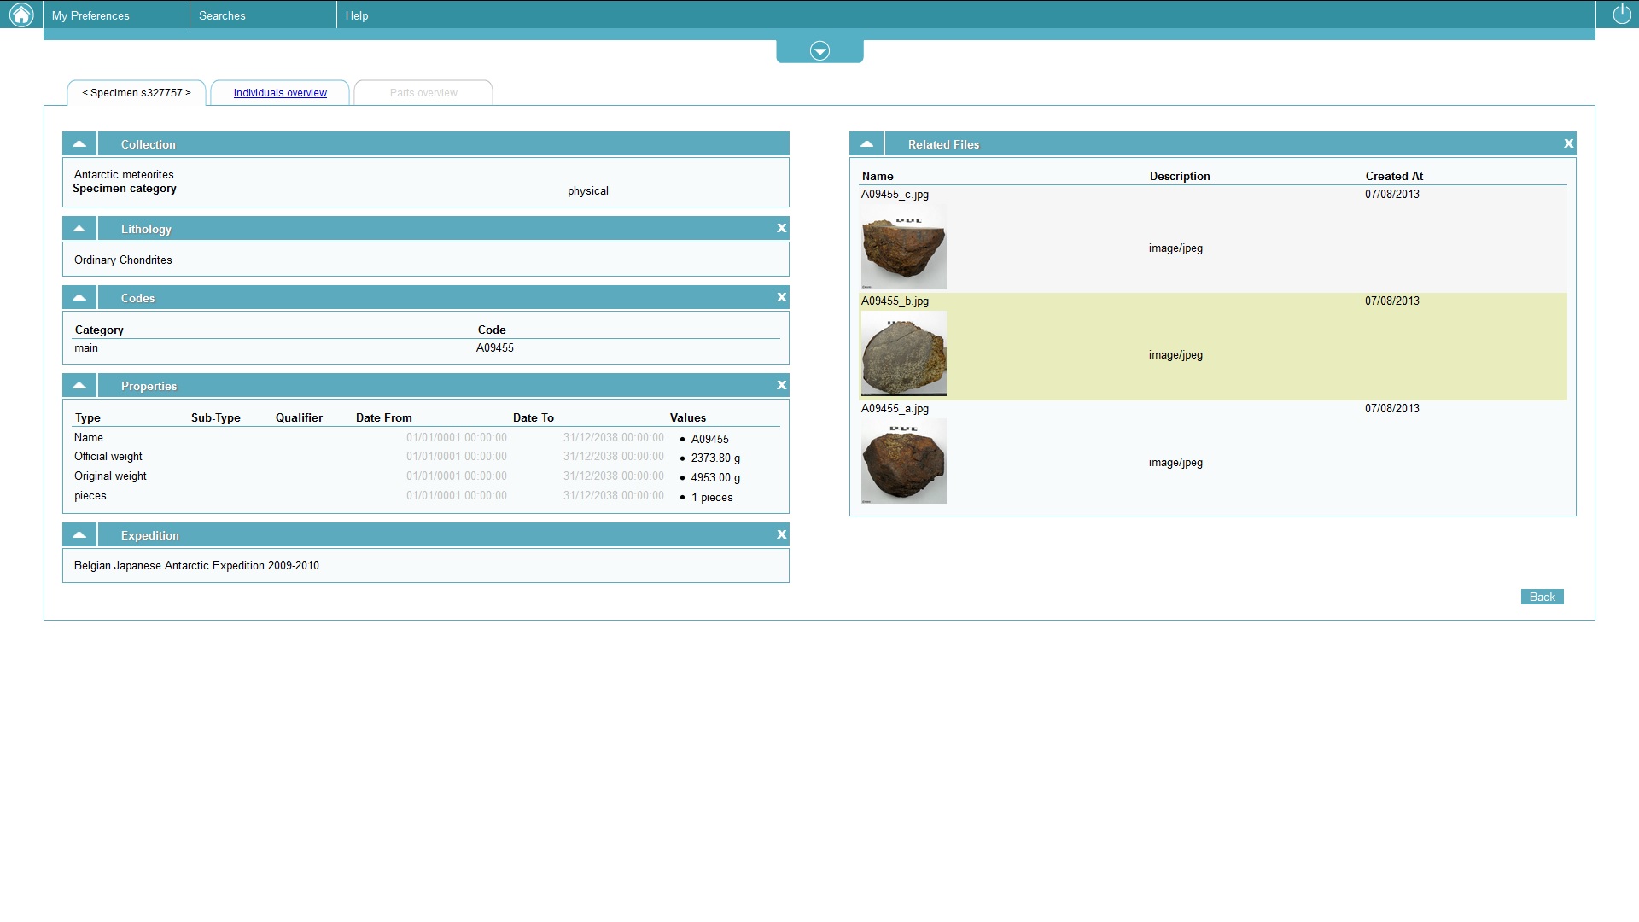Click the home icon in top-left corner
Viewport: 1639px width, 922px height.
(20, 15)
